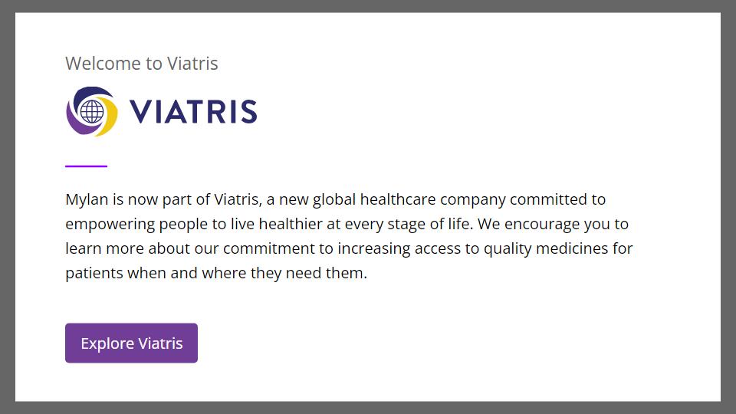The image size is (736, 414).
Task: Click the words quality medicines for
Action: tap(557, 249)
